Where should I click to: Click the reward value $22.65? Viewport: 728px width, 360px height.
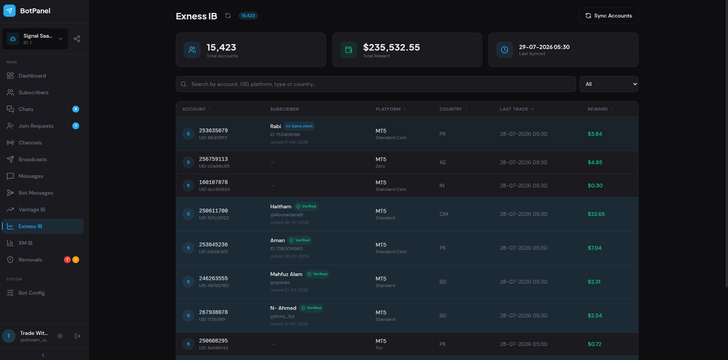596,214
